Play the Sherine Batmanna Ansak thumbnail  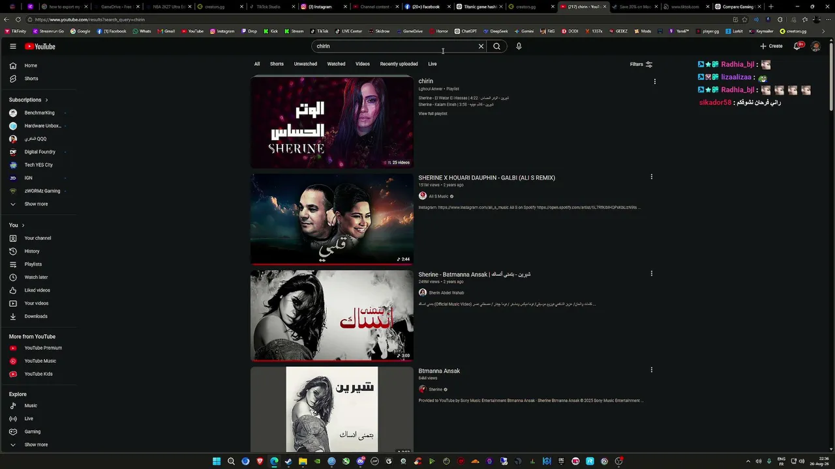(332, 316)
